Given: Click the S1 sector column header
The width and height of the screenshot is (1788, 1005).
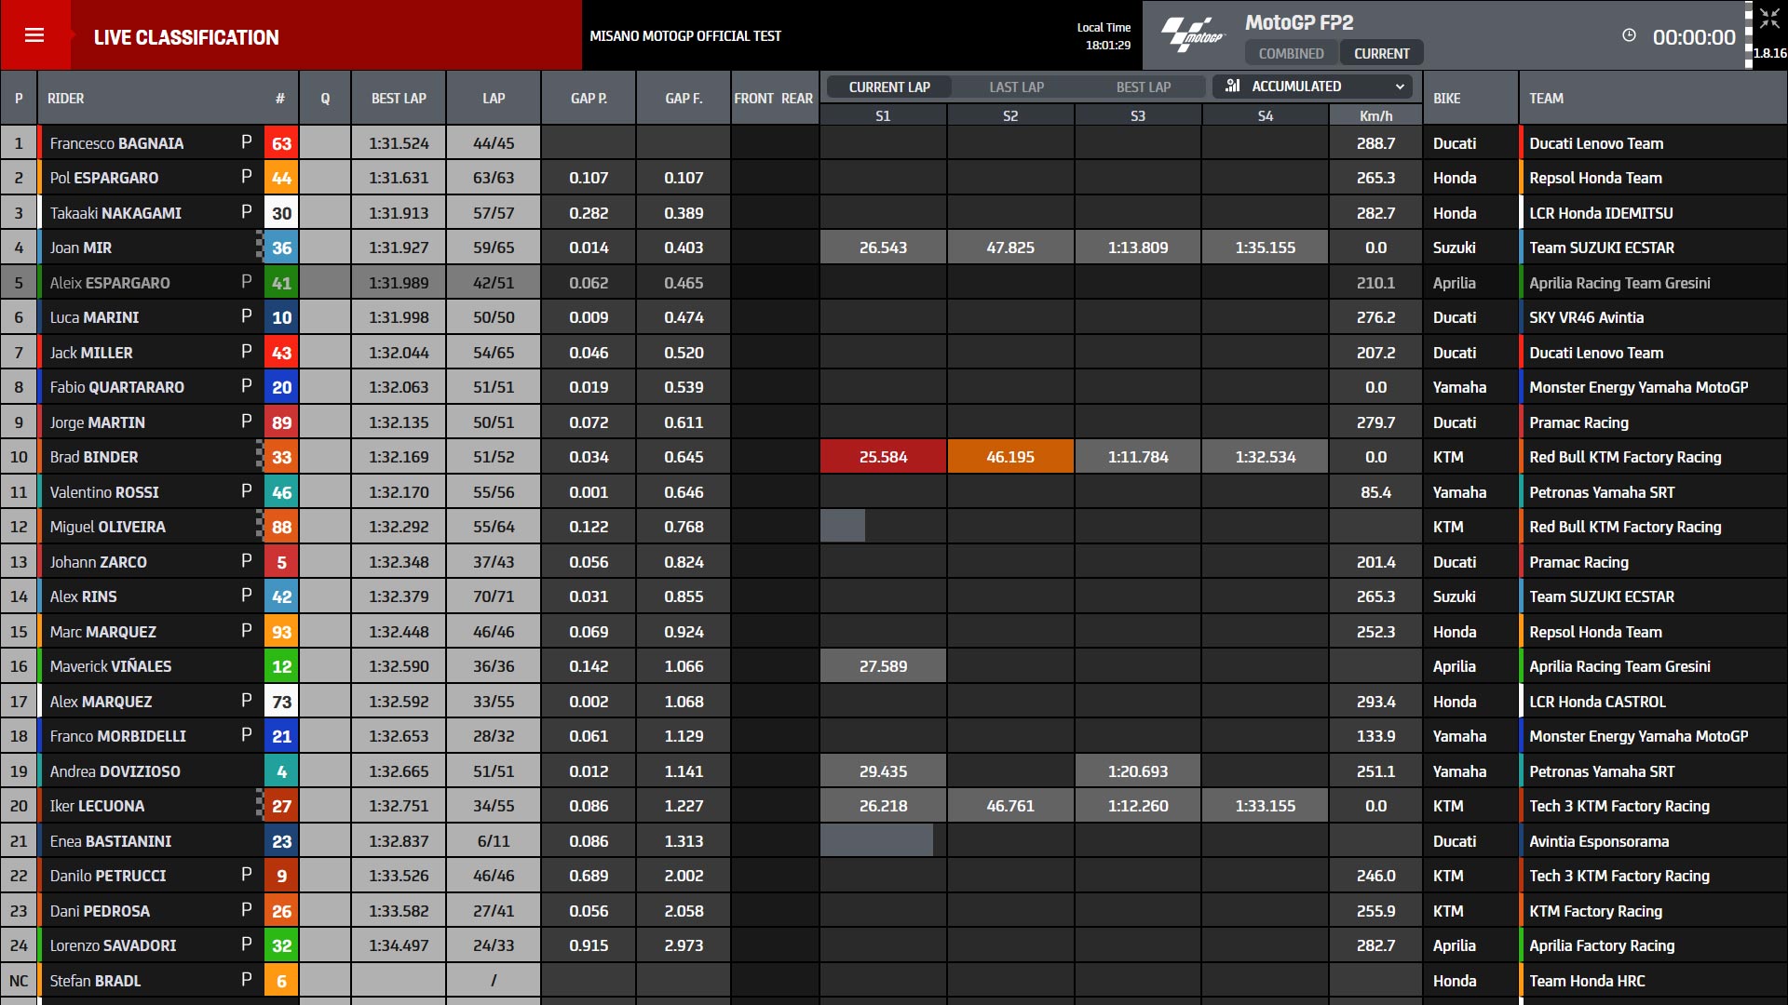Looking at the screenshot, I should coord(883,115).
